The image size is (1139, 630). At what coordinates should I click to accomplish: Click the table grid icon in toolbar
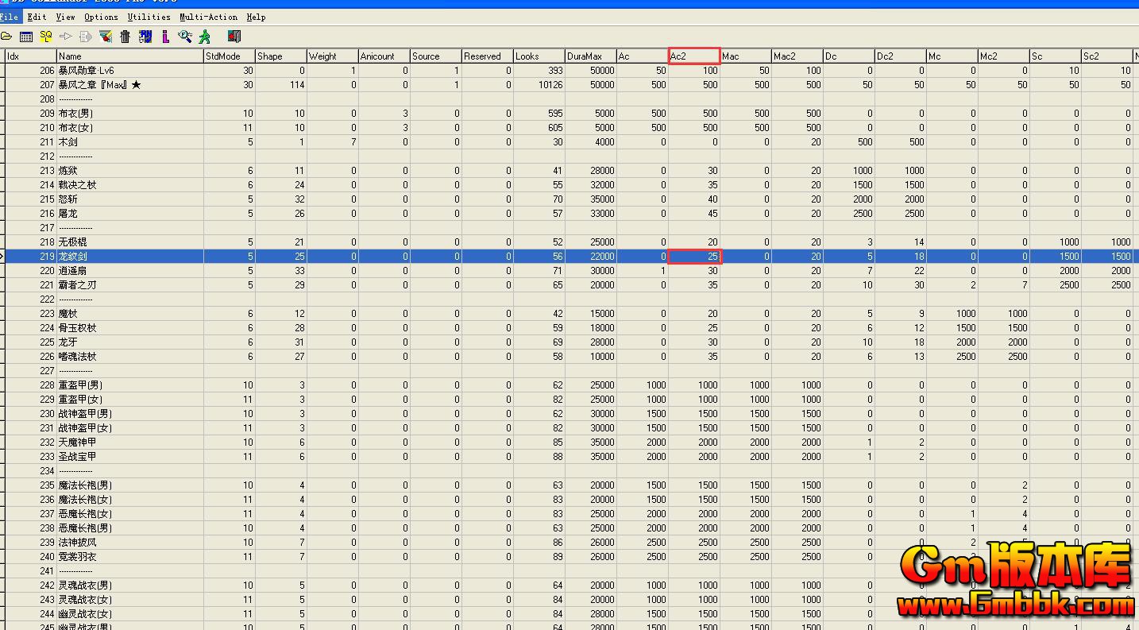(x=26, y=37)
